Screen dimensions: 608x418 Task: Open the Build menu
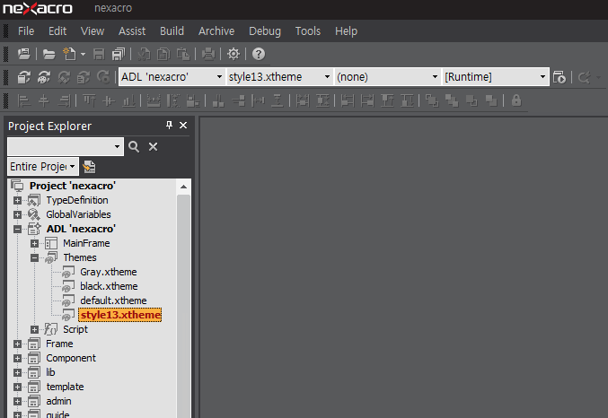172,31
